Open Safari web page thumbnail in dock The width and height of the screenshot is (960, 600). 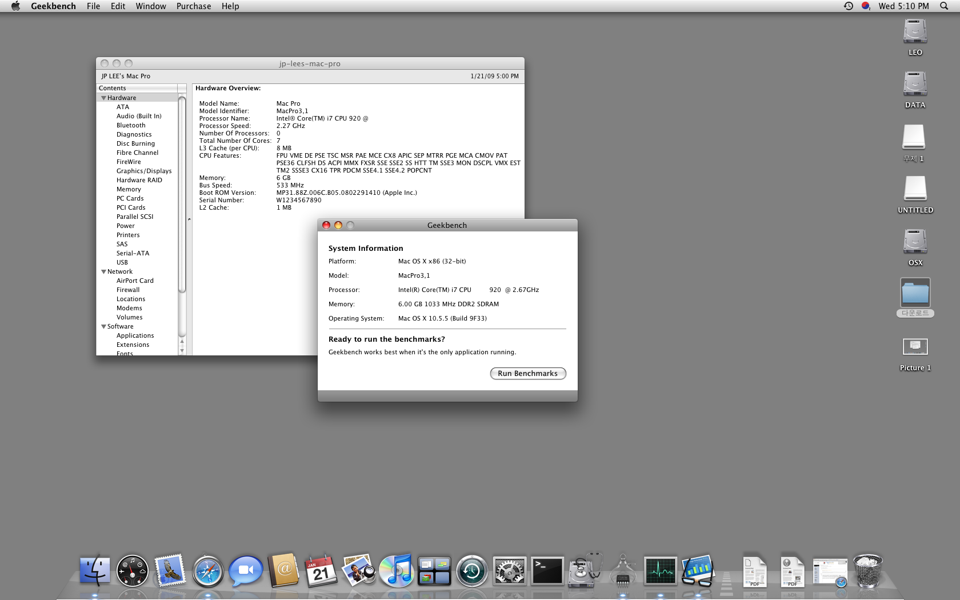click(830, 572)
